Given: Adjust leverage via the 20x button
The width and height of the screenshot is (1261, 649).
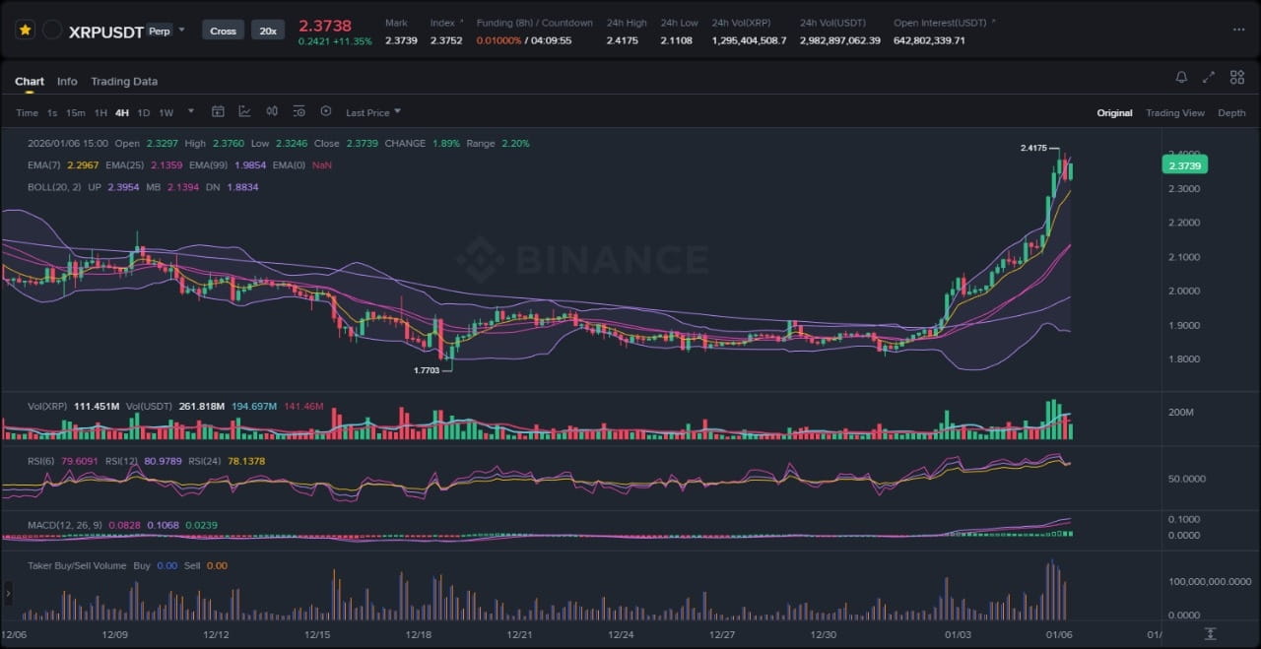Looking at the screenshot, I should (267, 31).
